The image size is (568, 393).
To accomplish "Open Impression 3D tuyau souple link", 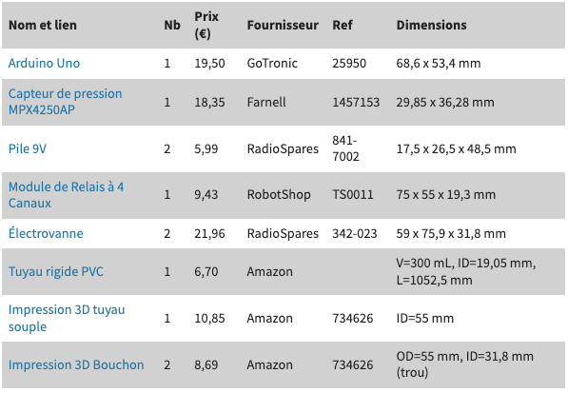I will [67, 318].
